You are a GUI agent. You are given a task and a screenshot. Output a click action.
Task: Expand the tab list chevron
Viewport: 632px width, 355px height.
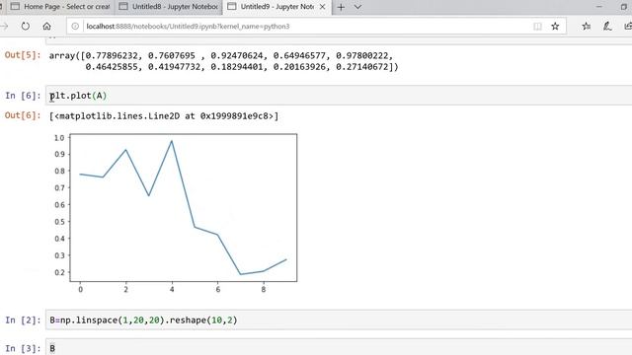tap(357, 7)
